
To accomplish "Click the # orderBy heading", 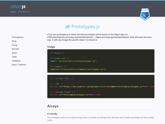I will pyautogui.click(x=52, y=114).
